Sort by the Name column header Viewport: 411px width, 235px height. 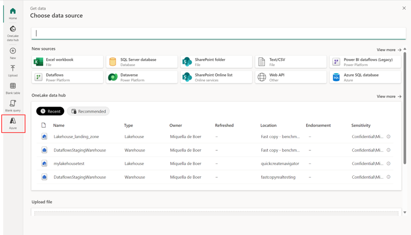[x=59, y=125]
